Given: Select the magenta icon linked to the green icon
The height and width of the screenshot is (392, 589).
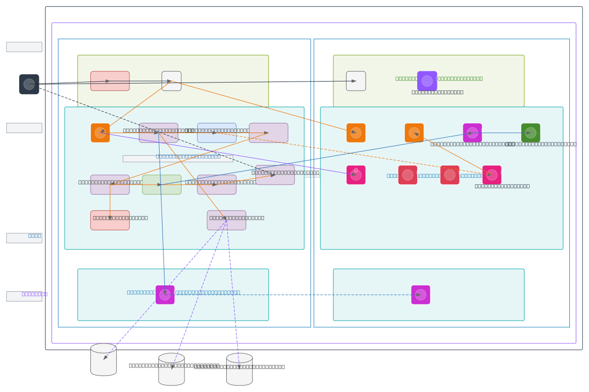Looking at the screenshot, I should pyautogui.click(x=472, y=133).
